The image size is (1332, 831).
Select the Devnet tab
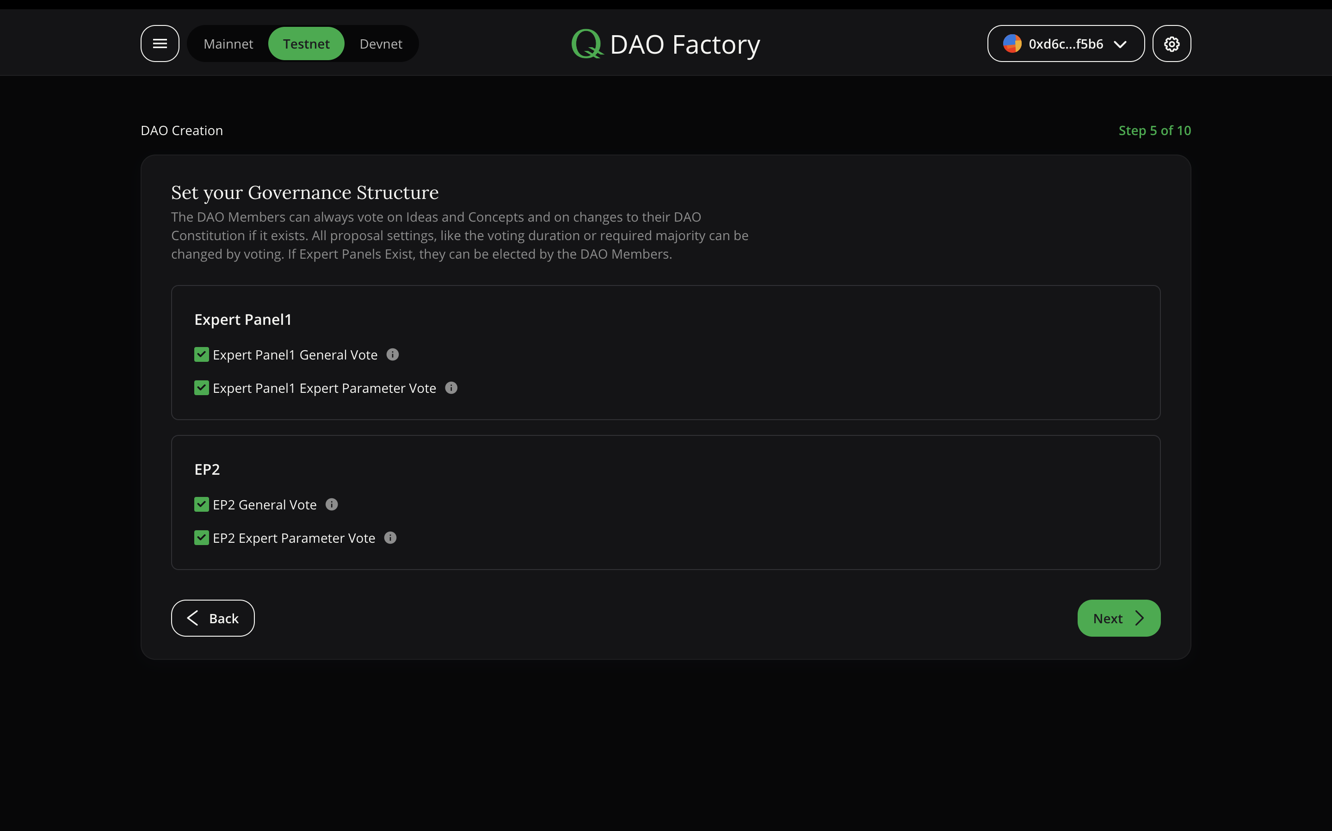pos(381,43)
